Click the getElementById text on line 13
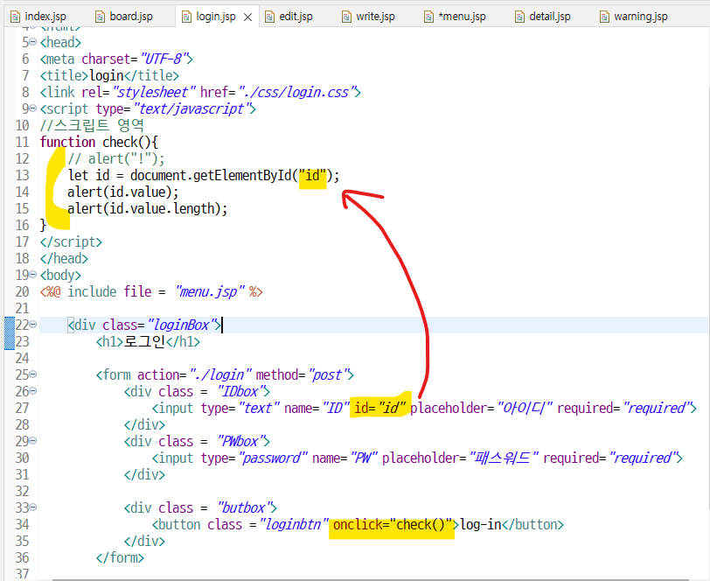Viewport: 710px width, 581px height. 243,175
